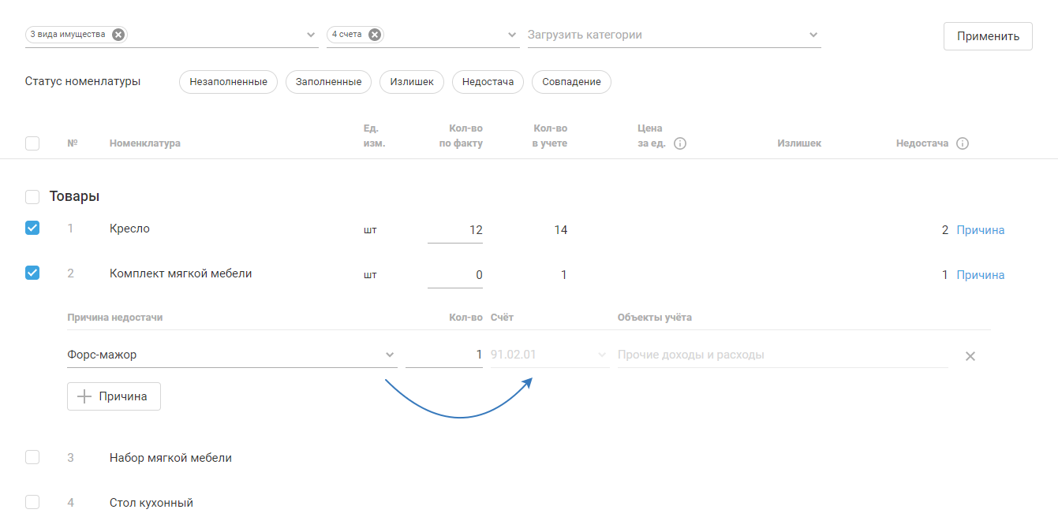Check the 'Товары' group checkbox
The width and height of the screenshot is (1058, 528).
pos(32,196)
